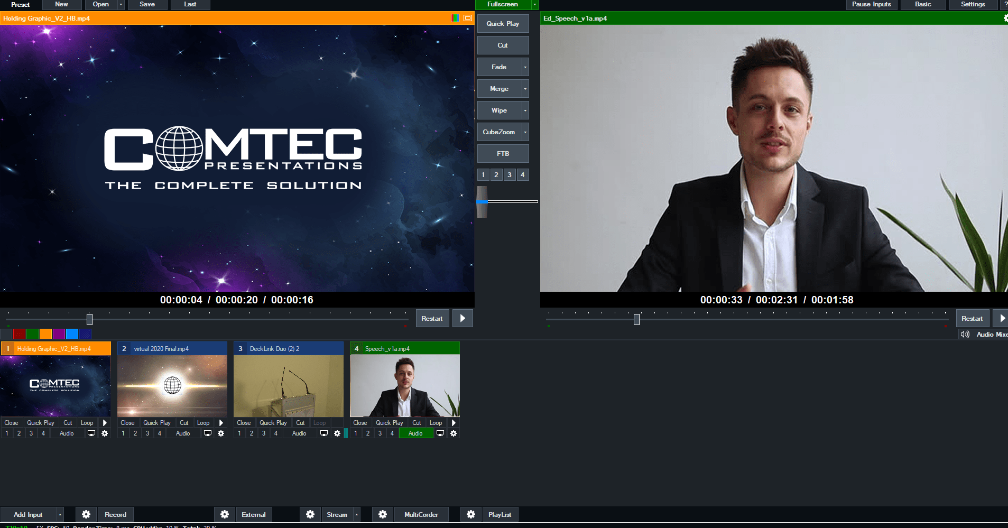Restart the preview video

coord(432,318)
